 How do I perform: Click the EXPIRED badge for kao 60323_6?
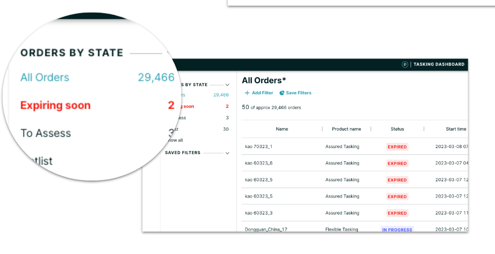click(397, 163)
